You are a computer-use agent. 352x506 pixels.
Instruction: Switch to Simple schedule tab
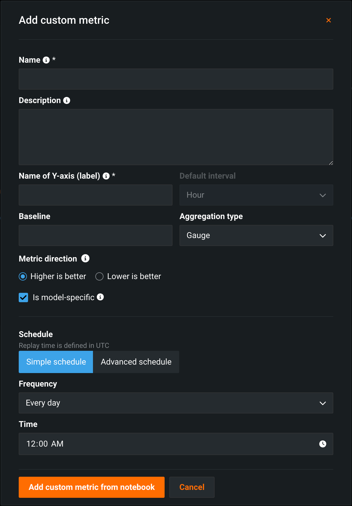pos(56,362)
